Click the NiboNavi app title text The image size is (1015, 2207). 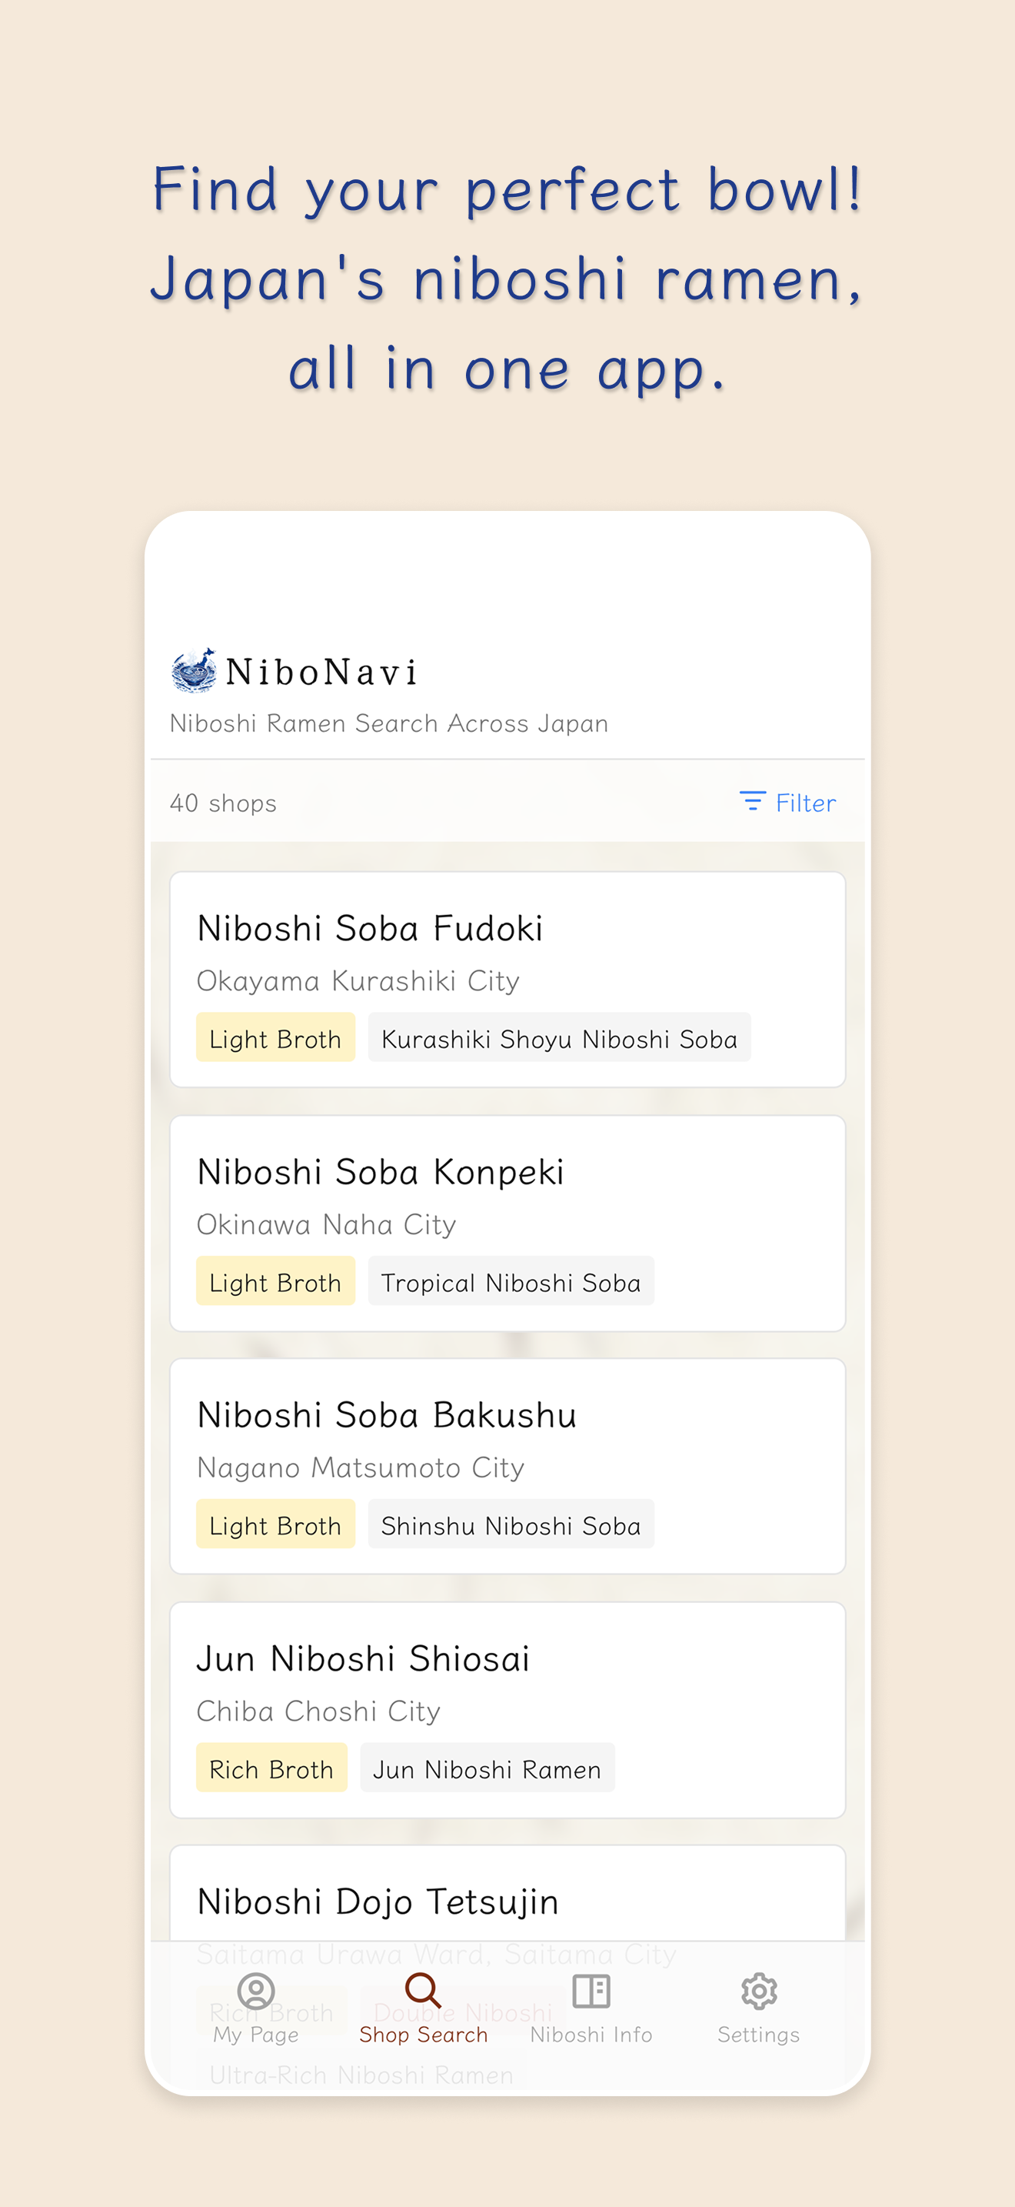point(321,672)
